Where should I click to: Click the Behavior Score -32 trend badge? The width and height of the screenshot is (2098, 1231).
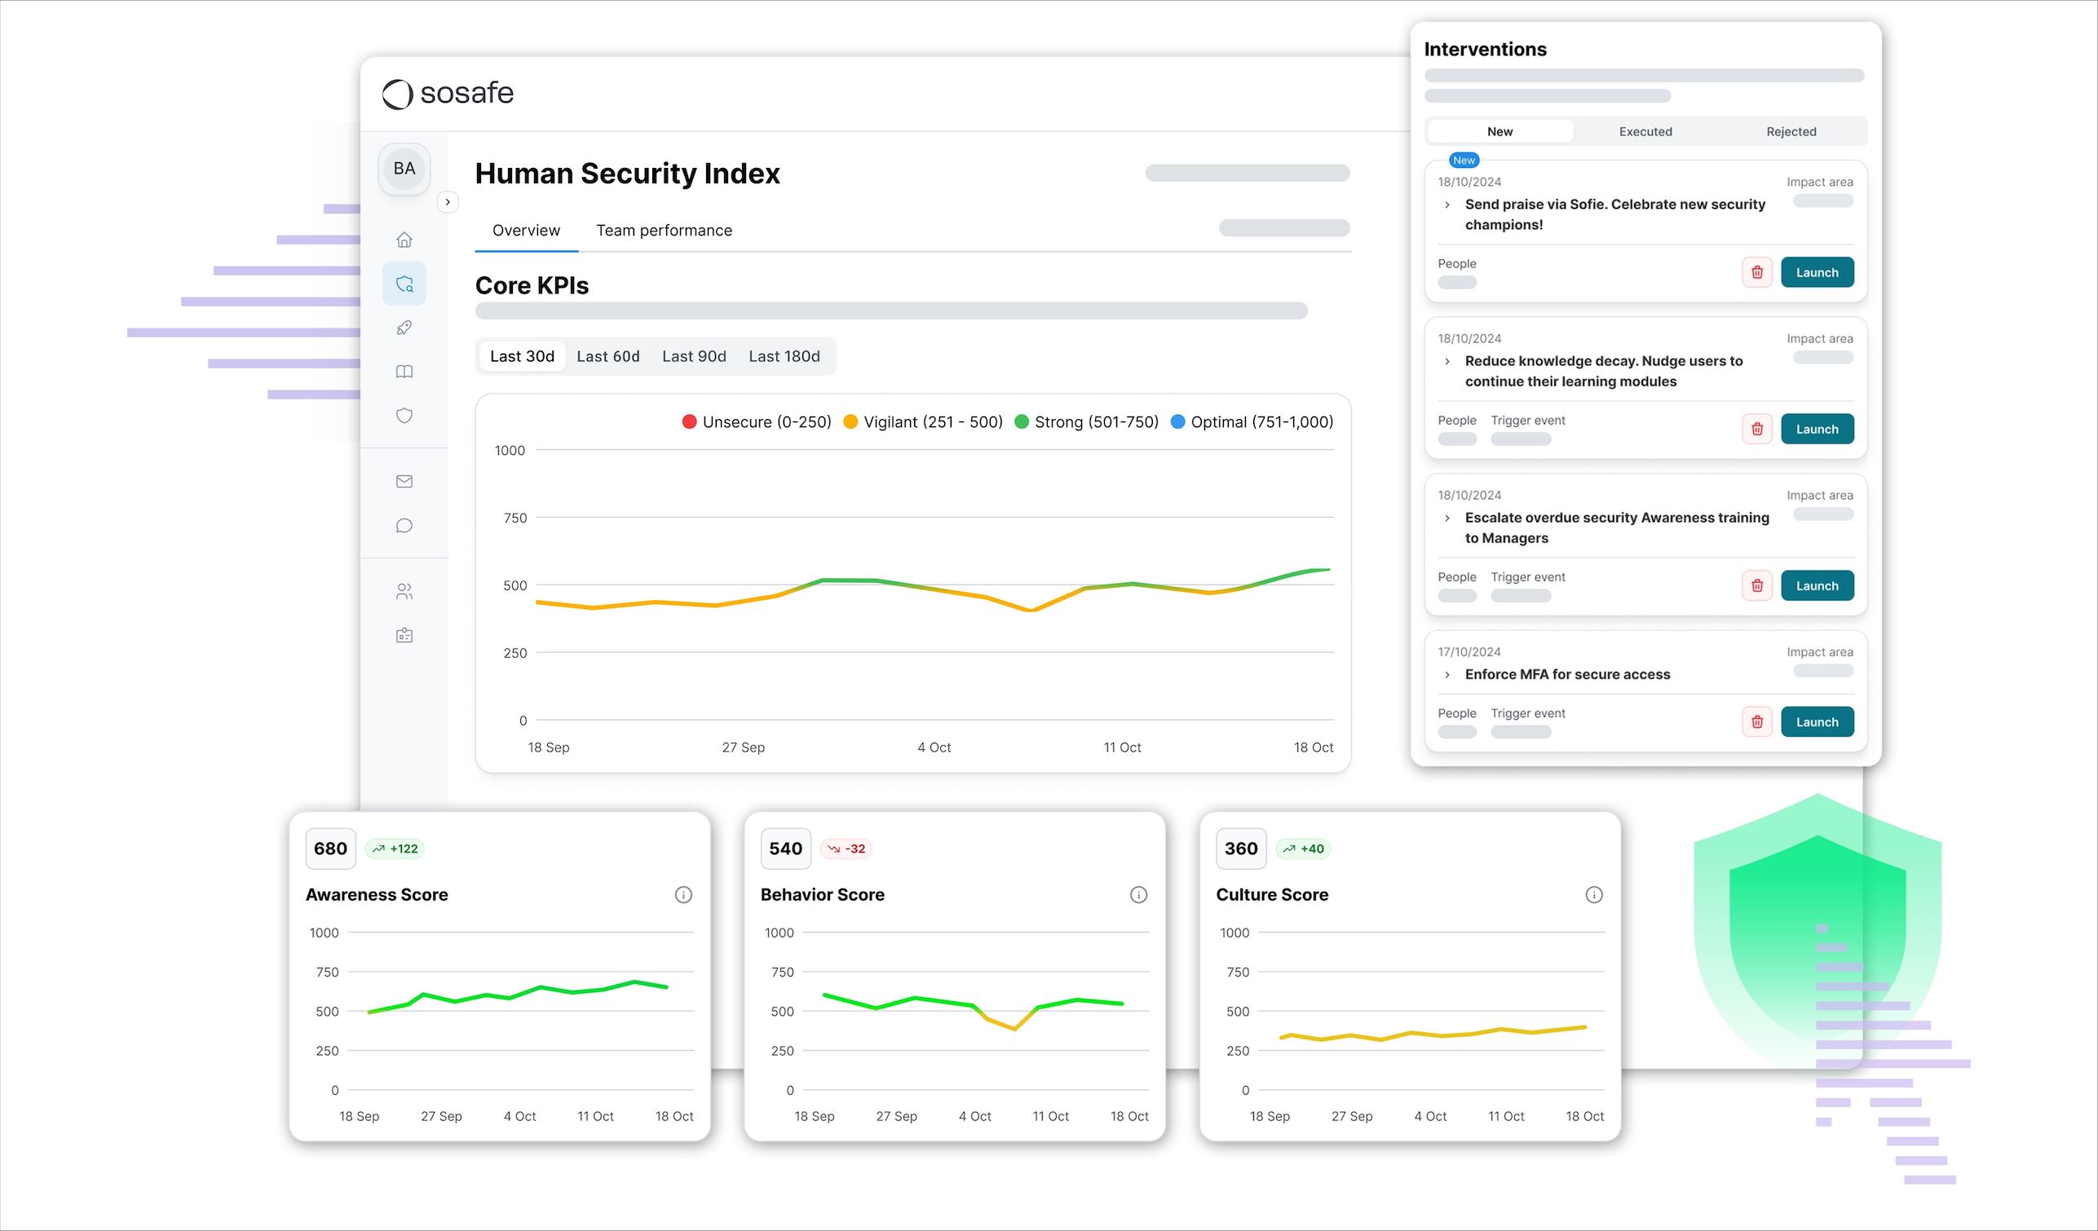[846, 848]
